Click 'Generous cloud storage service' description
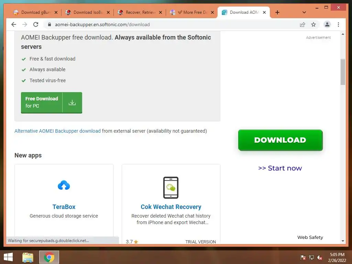Screen dimensions: 352x264 (x=64, y=216)
